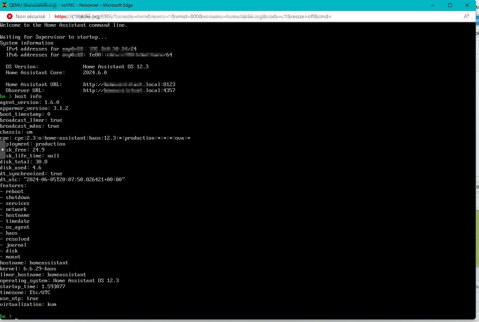Screen dimensions: 479x322
Task: Click the 'timezone: Etc/UTC' line
Action: click(x=25, y=293)
